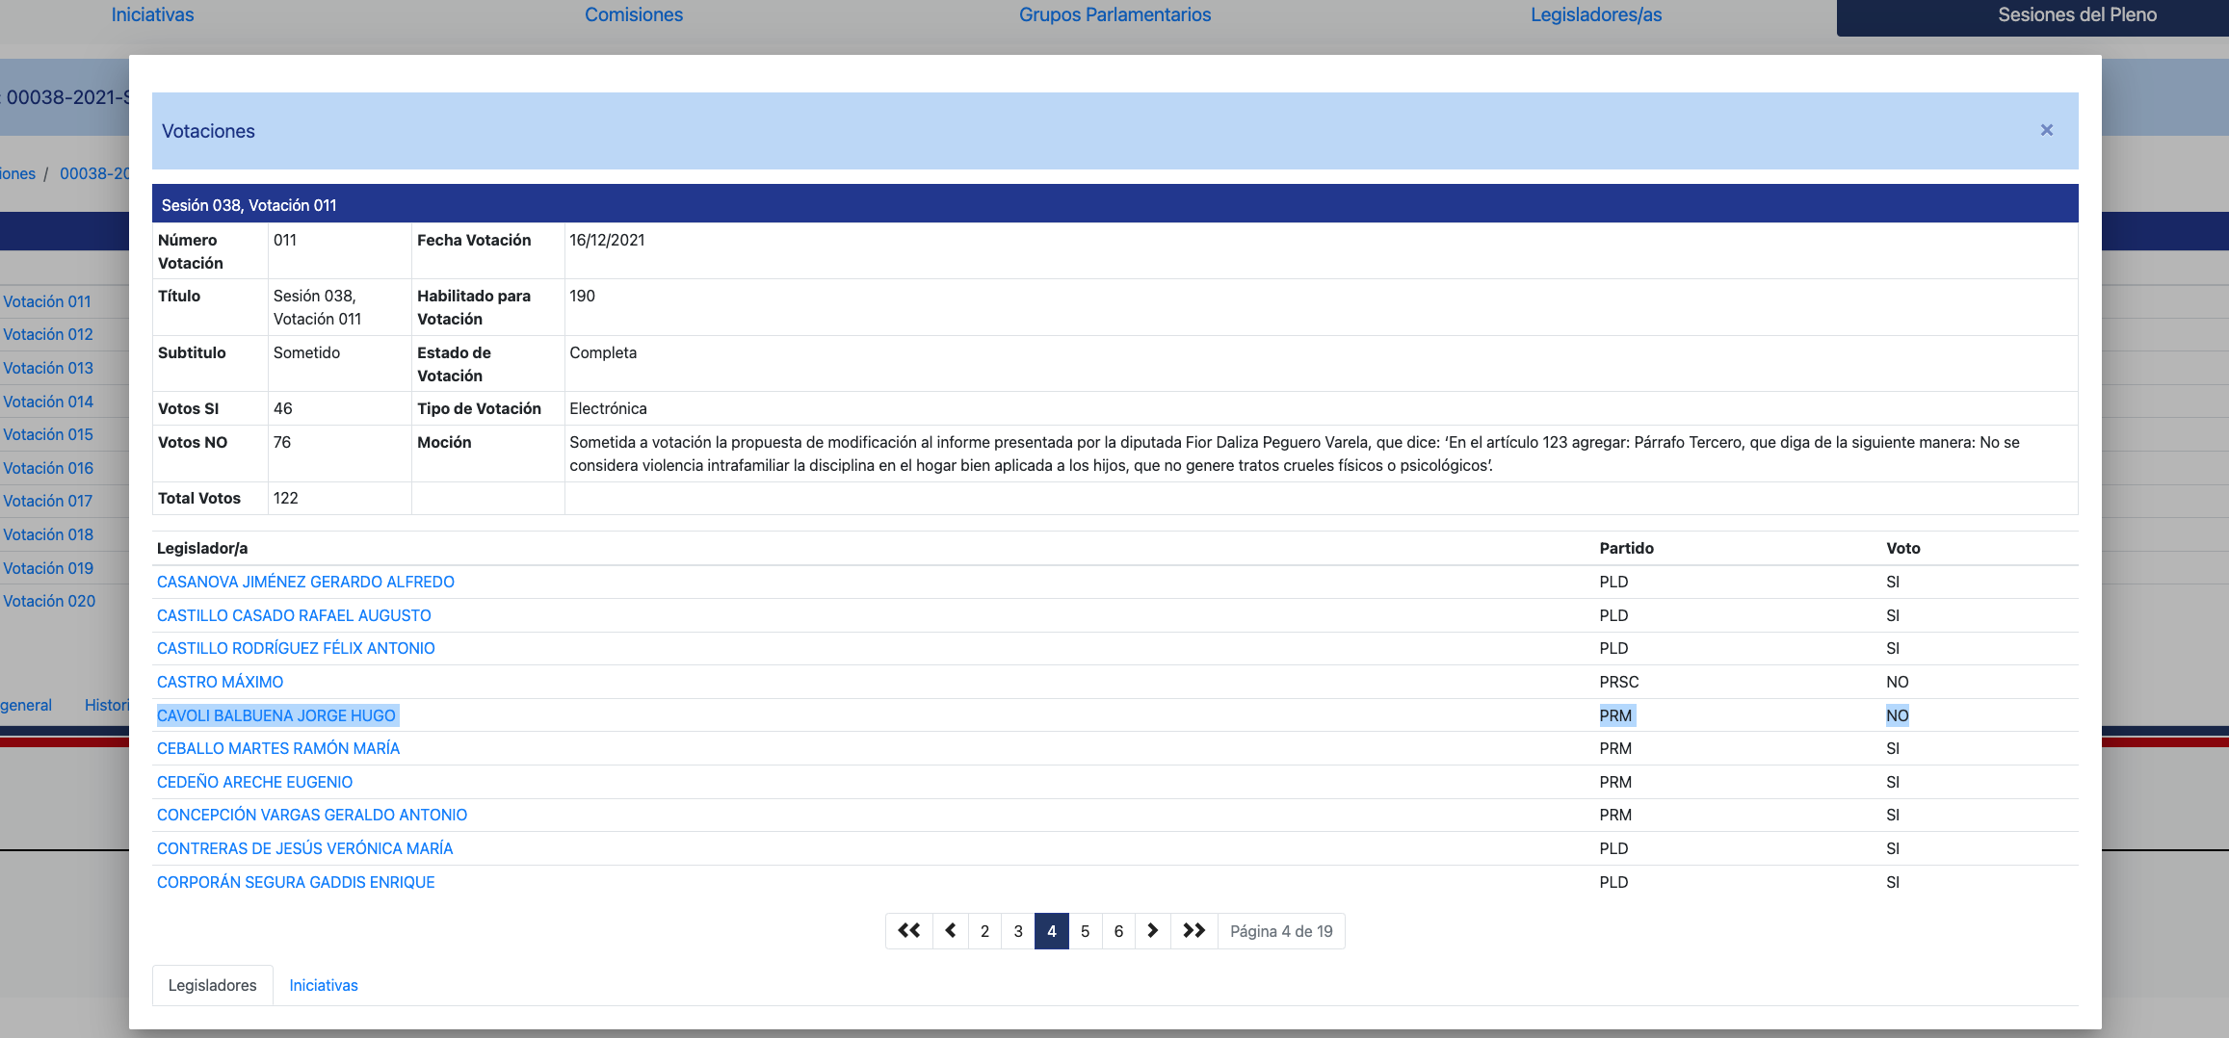Viewport: 2229px width, 1038px height.
Task: Open legislator CASTRO MÁXIMO
Action: pyautogui.click(x=220, y=682)
